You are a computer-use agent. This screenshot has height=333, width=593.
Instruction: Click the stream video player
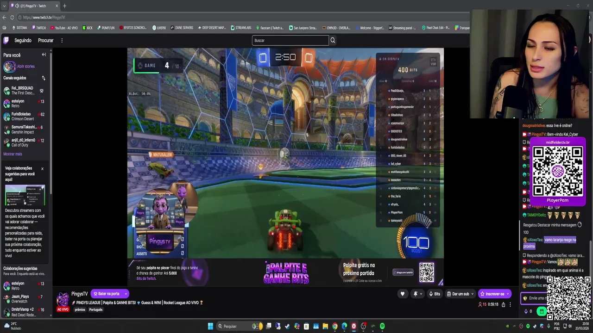[285, 166]
